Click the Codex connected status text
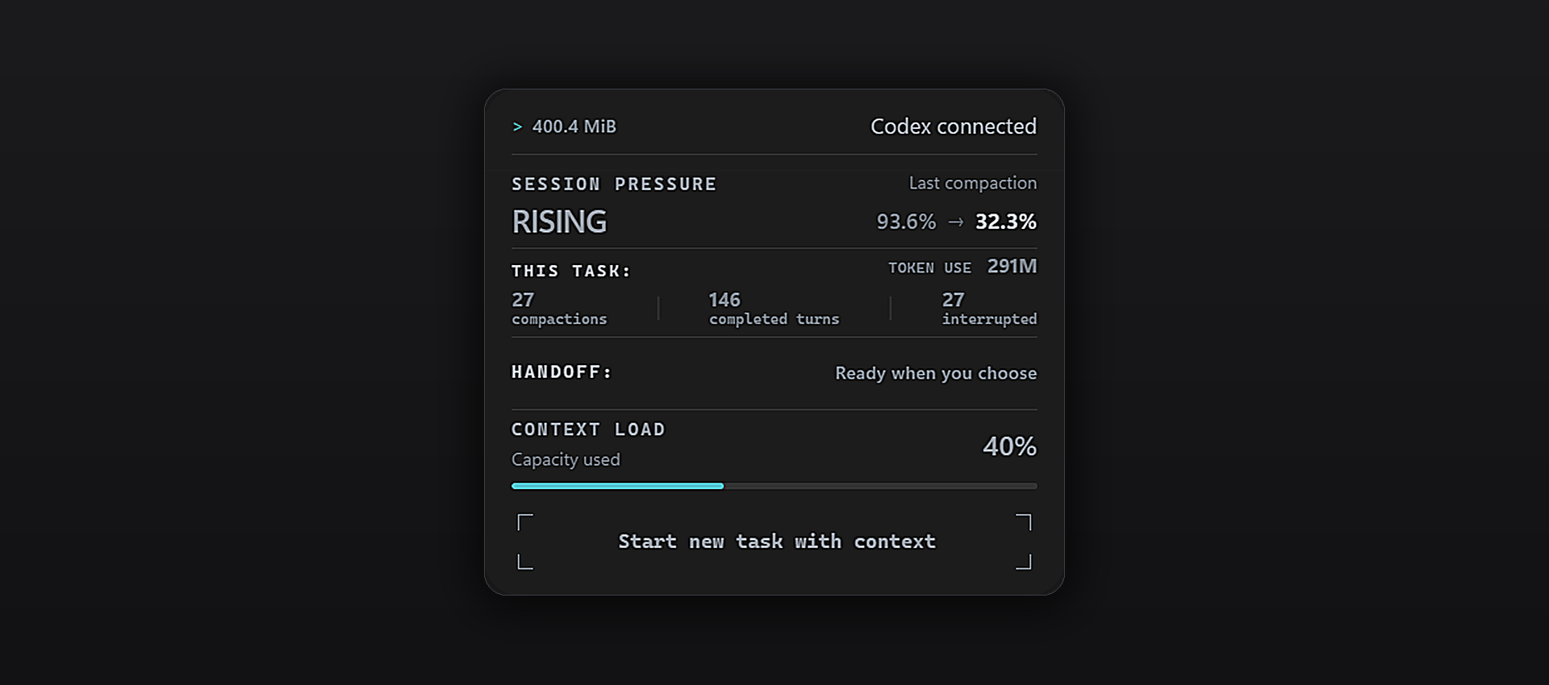This screenshot has height=685, width=1549. click(954, 127)
